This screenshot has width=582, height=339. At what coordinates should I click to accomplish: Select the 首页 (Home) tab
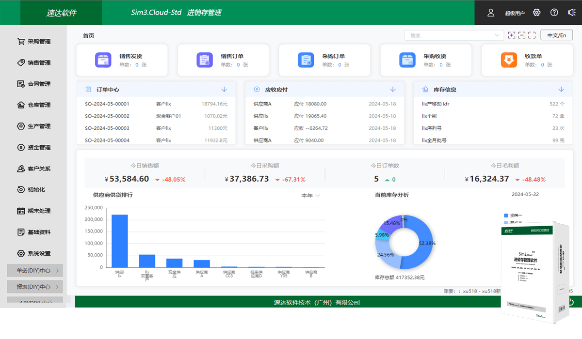(x=88, y=35)
